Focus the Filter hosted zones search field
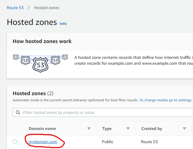 click(103, 112)
